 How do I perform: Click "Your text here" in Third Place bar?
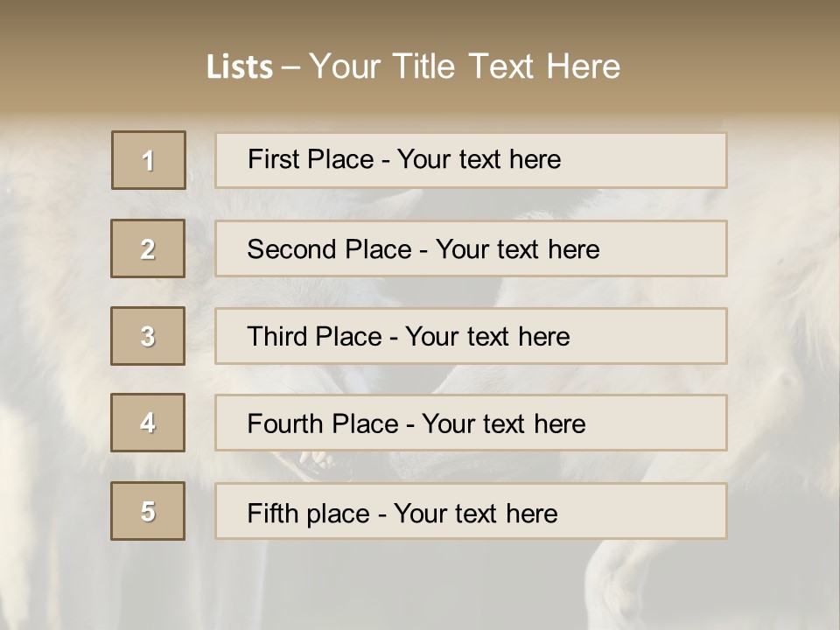click(487, 337)
